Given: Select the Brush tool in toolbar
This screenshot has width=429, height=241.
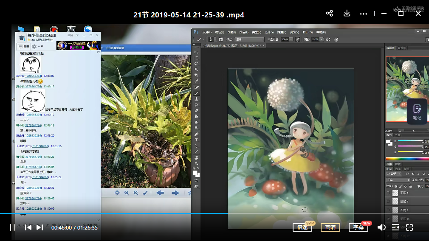Looking at the screenshot, I should [x=196, y=93].
